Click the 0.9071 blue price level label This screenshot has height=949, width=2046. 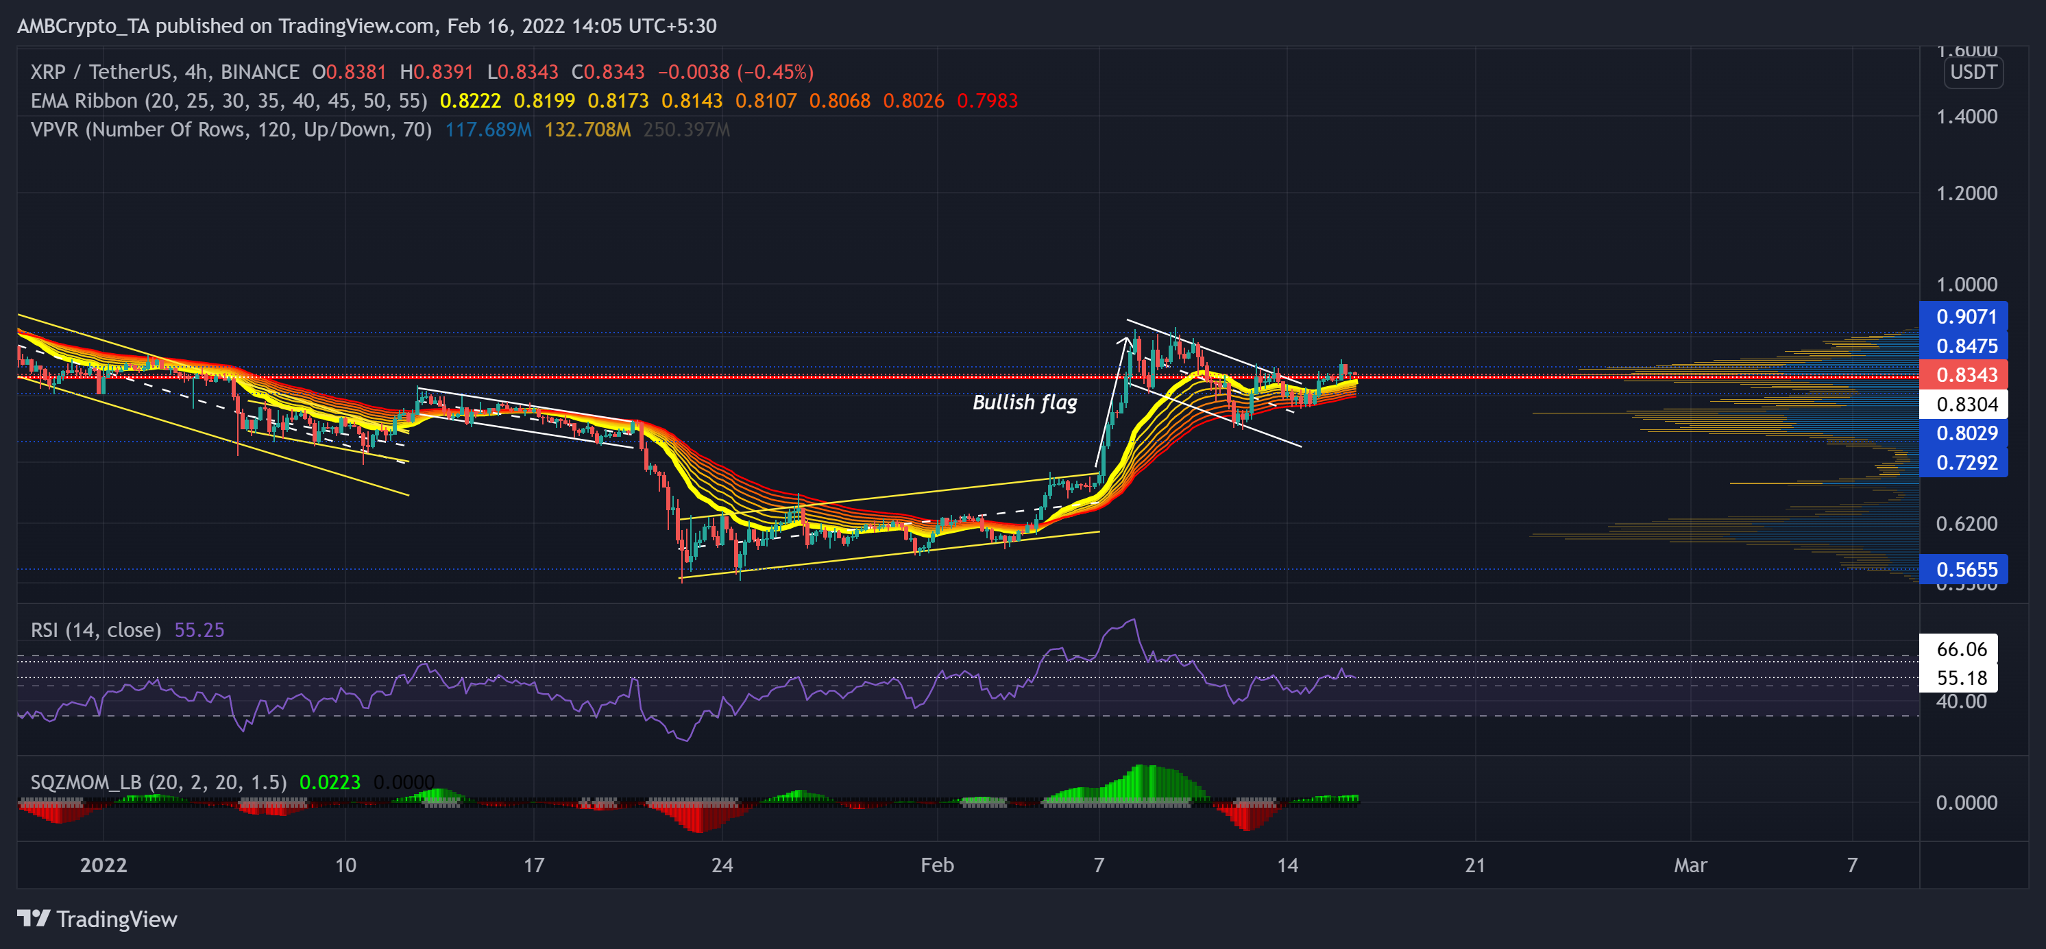[1962, 316]
